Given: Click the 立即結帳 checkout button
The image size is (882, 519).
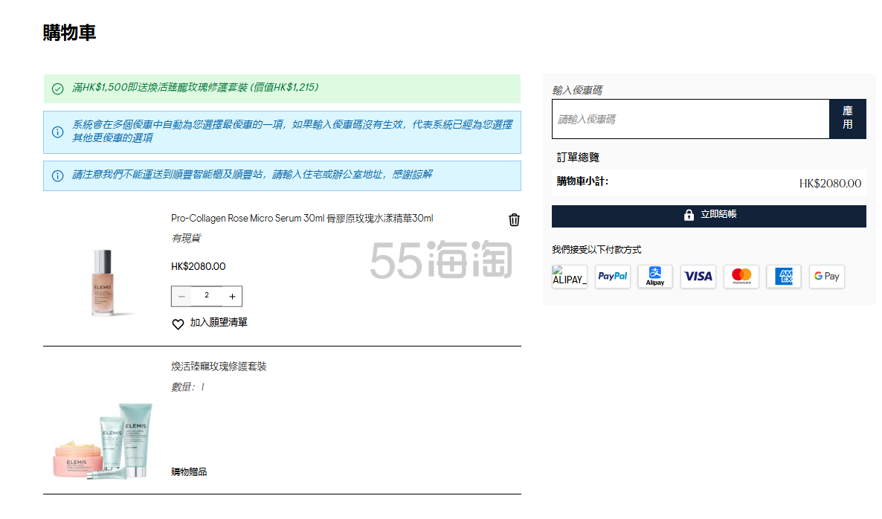Looking at the screenshot, I should point(709,216).
